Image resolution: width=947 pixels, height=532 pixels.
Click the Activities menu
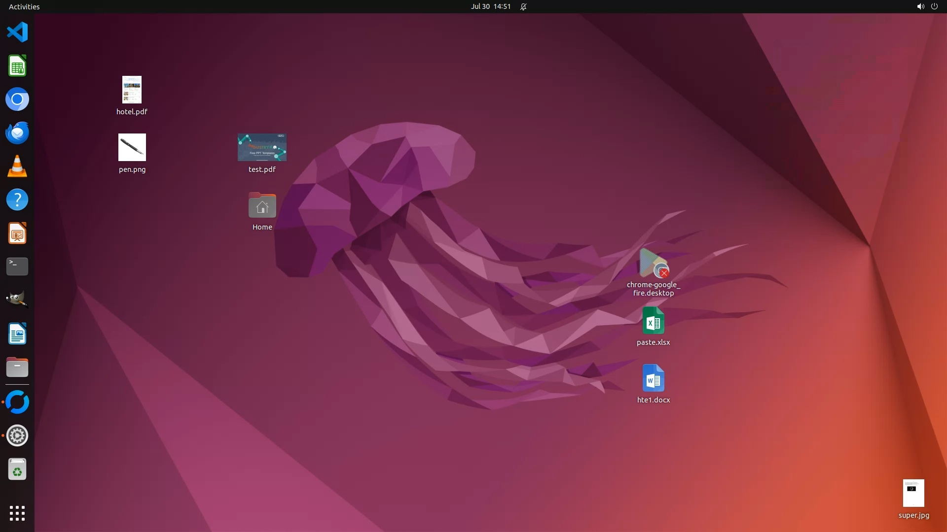click(x=24, y=6)
